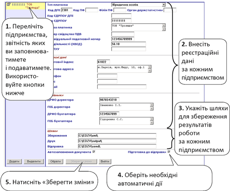This screenshot has height=191, width=230.
Task: Click the Зберегти зміни button
Action: (x=81, y=162)
